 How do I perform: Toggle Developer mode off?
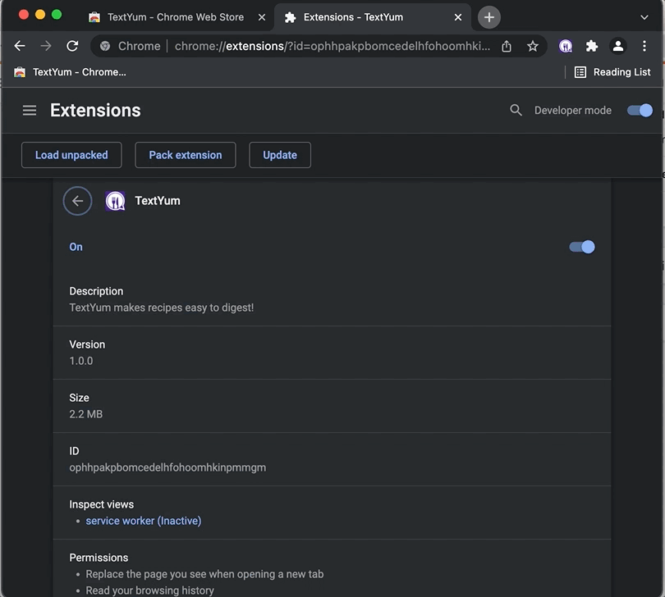click(640, 110)
